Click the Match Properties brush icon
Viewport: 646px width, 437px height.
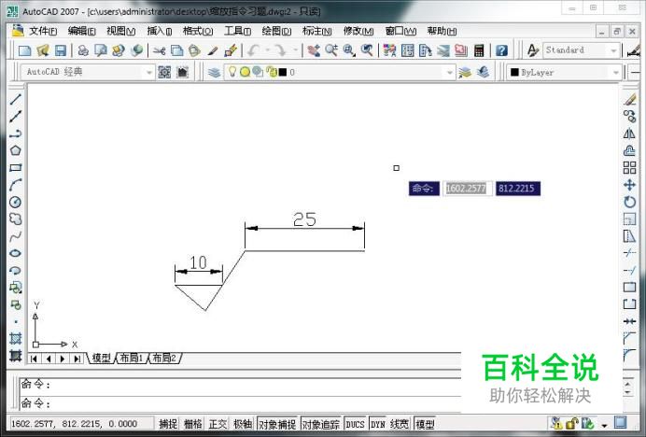click(213, 50)
